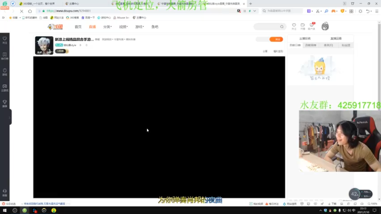381x214 pixels.
Task: Click the orange 关注 follow button
Action: 276,39
